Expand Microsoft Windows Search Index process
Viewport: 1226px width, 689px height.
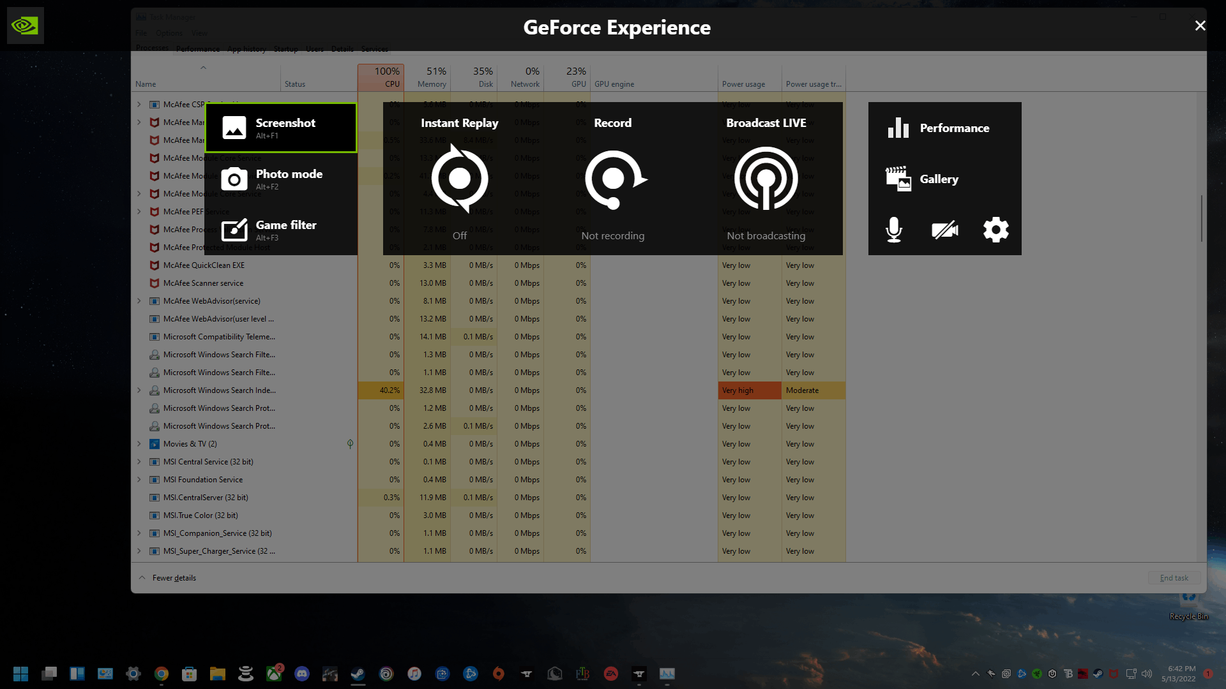coord(139,390)
